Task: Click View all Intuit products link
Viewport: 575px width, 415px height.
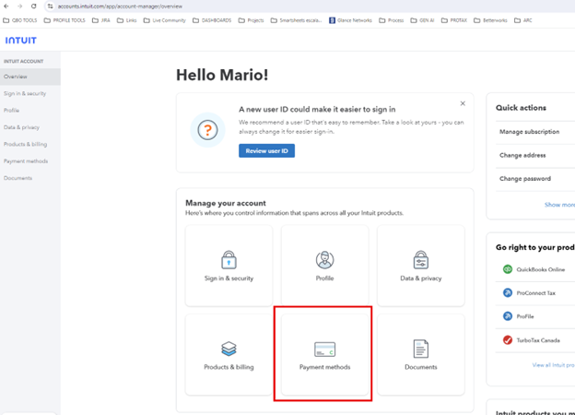Action: [554, 365]
